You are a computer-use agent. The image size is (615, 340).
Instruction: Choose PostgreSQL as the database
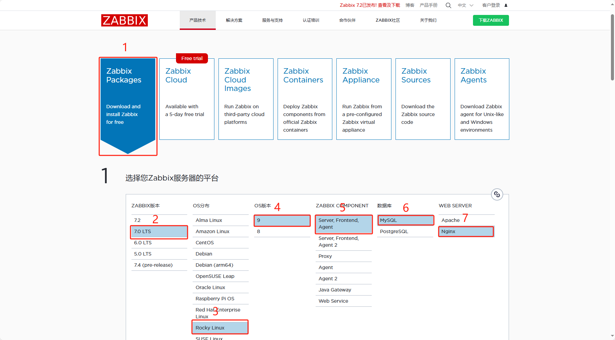[x=405, y=231]
